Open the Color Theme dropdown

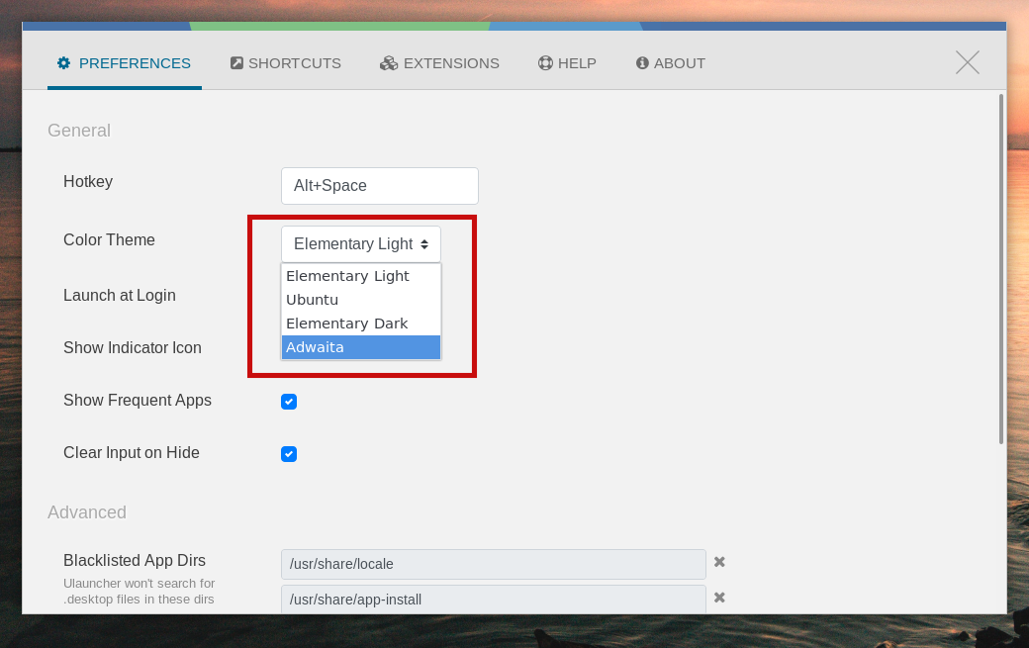click(x=361, y=244)
